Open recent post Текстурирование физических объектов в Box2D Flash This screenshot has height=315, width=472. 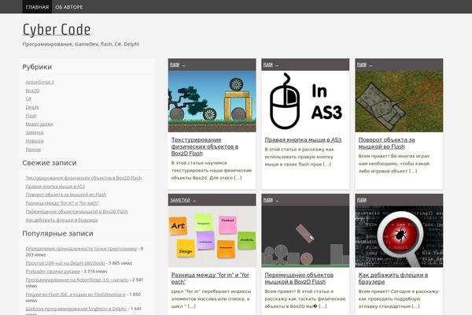pyautogui.click(x=83, y=178)
